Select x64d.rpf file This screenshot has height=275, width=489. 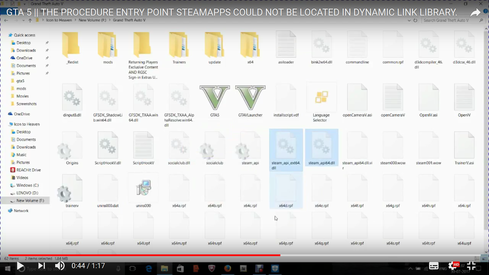(x=286, y=191)
